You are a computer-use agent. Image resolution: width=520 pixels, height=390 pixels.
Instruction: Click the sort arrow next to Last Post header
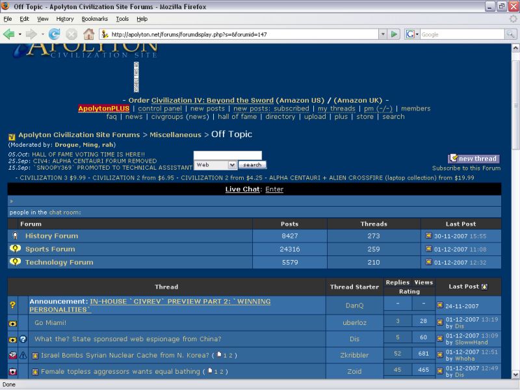coord(484,287)
